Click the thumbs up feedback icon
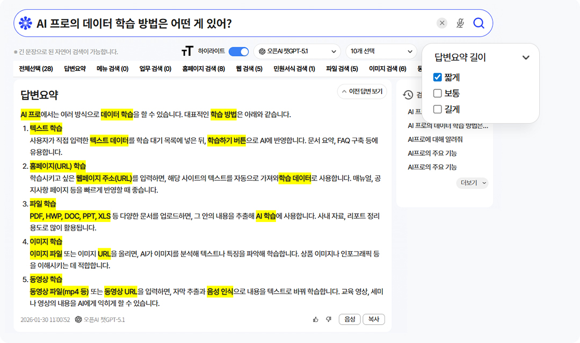Viewport: 580px width, 343px height. click(x=316, y=319)
